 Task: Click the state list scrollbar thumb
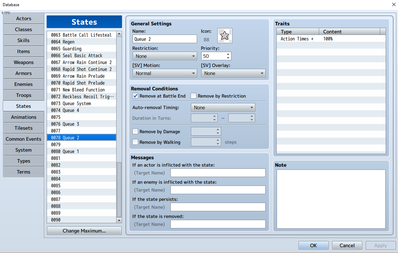(119, 190)
